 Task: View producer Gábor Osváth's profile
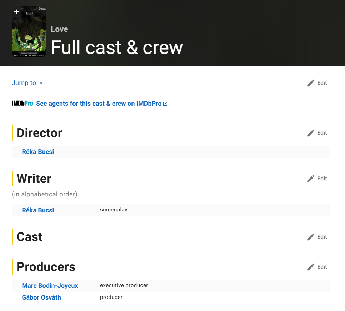tap(41, 297)
